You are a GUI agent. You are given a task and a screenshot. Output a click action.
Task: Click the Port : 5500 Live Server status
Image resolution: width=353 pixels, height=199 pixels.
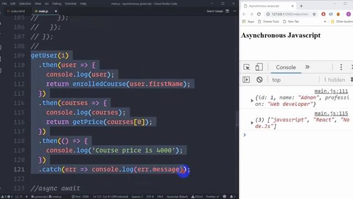tap(80, 197)
